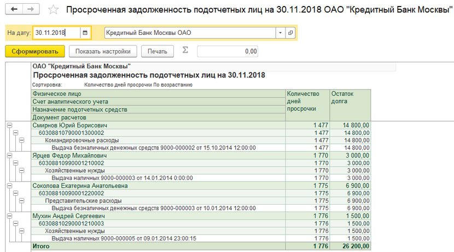Open the calendar date picker icon

click(85, 33)
